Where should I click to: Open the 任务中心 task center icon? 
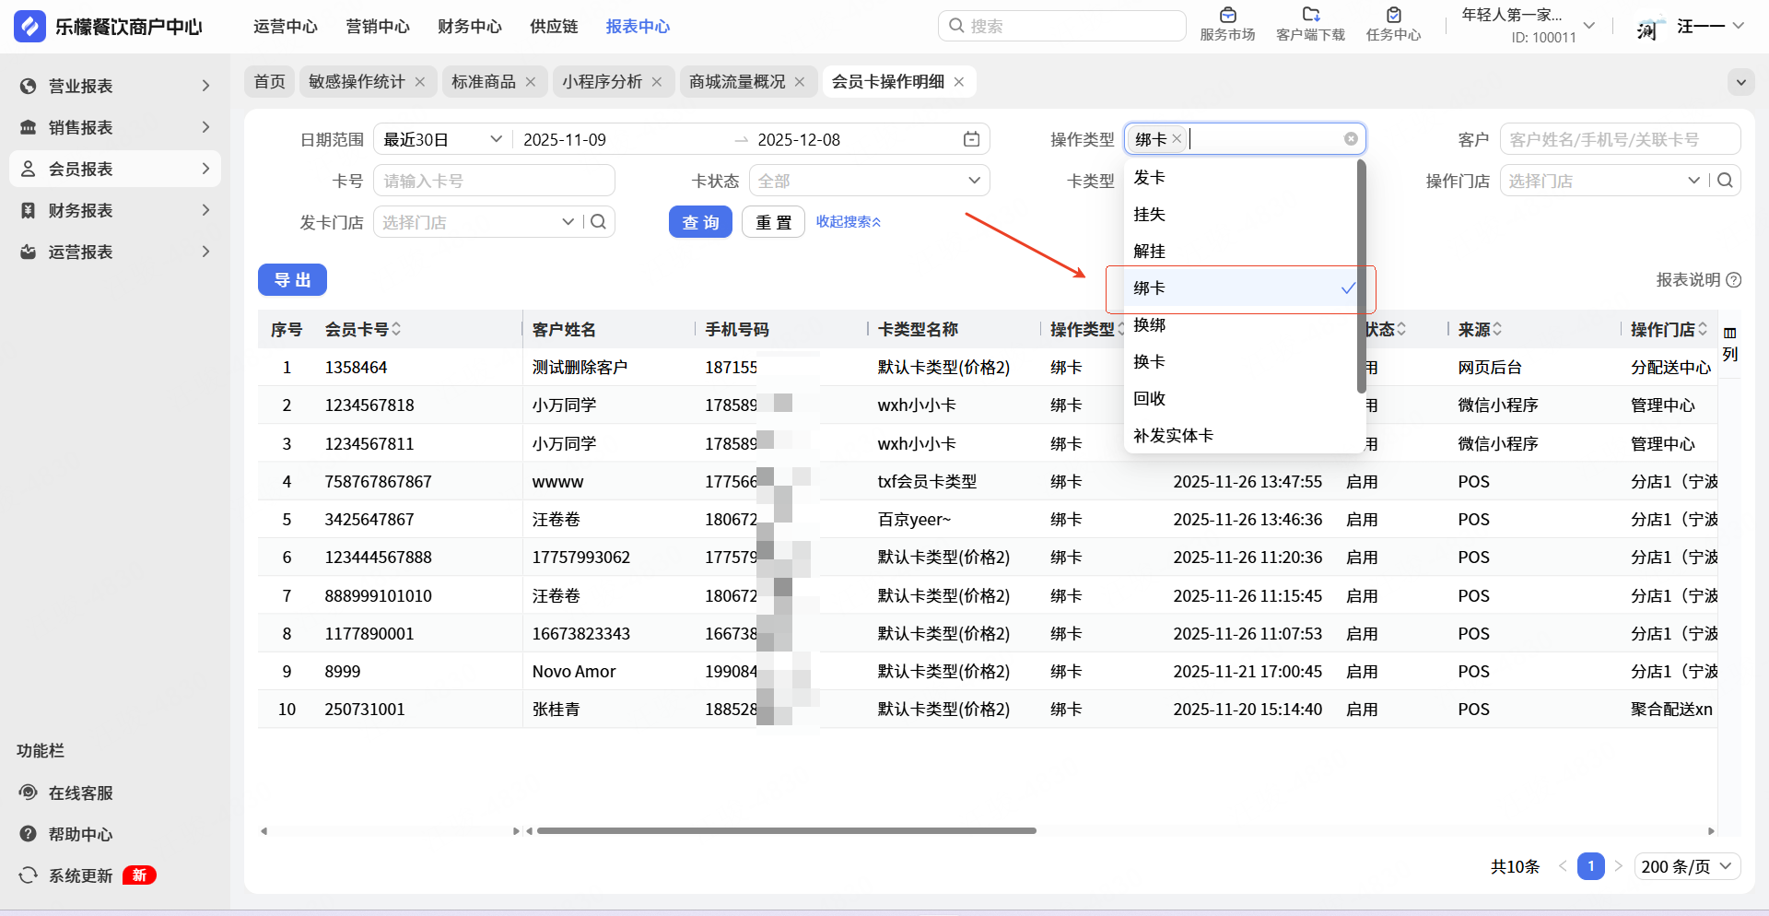pos(1393,16)
